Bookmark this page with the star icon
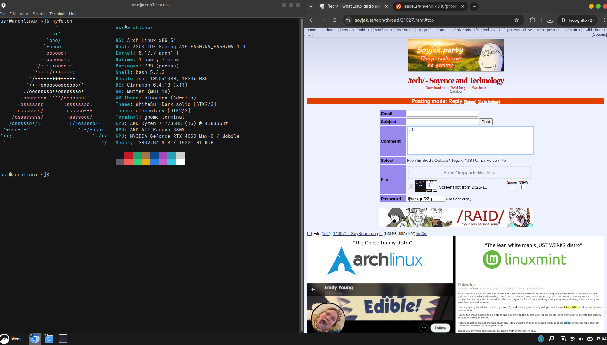 (x=516, y=20)
